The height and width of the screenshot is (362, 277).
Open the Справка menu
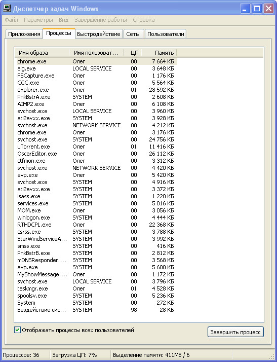pos(143,20)
